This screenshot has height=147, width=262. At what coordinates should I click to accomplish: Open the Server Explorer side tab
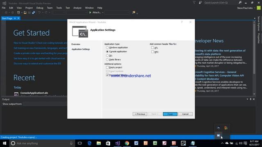(259, 24)
